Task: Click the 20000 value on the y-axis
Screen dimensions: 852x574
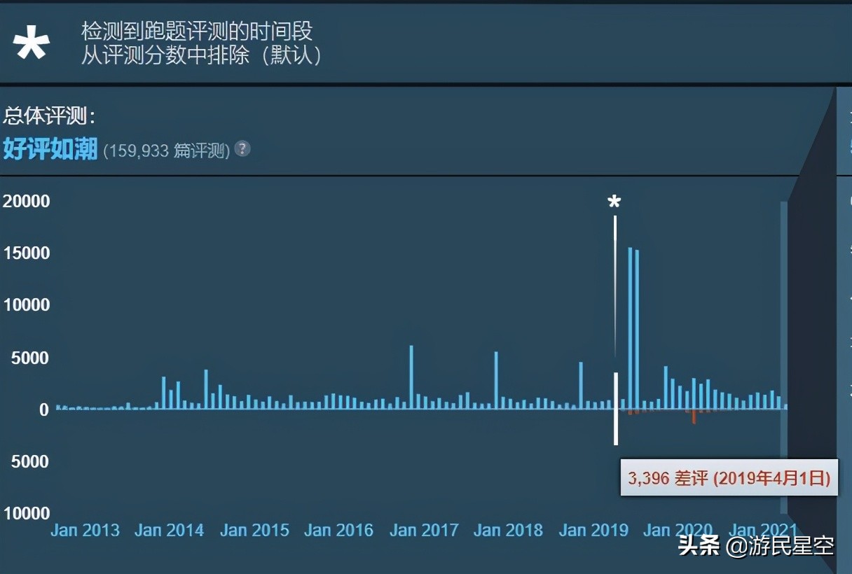Action: [26, 201]
